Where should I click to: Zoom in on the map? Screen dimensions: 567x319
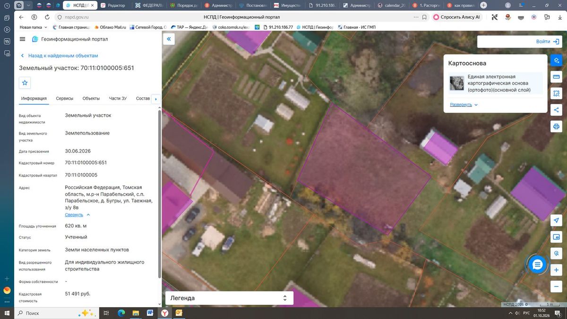556,270
